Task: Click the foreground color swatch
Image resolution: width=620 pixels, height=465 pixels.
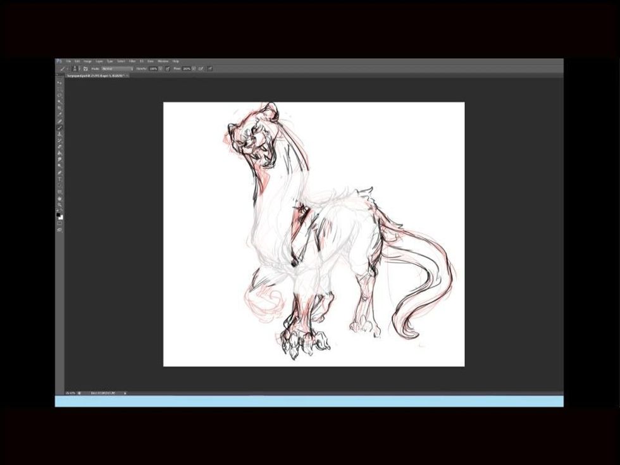Action: (x=59, y=215)
